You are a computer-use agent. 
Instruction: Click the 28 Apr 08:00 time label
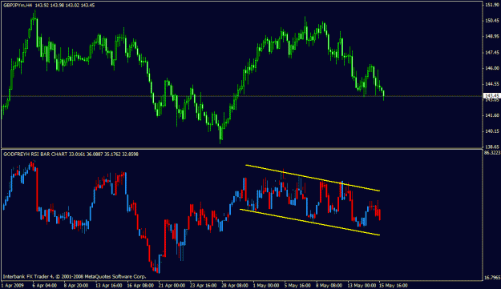click(235, 285)
